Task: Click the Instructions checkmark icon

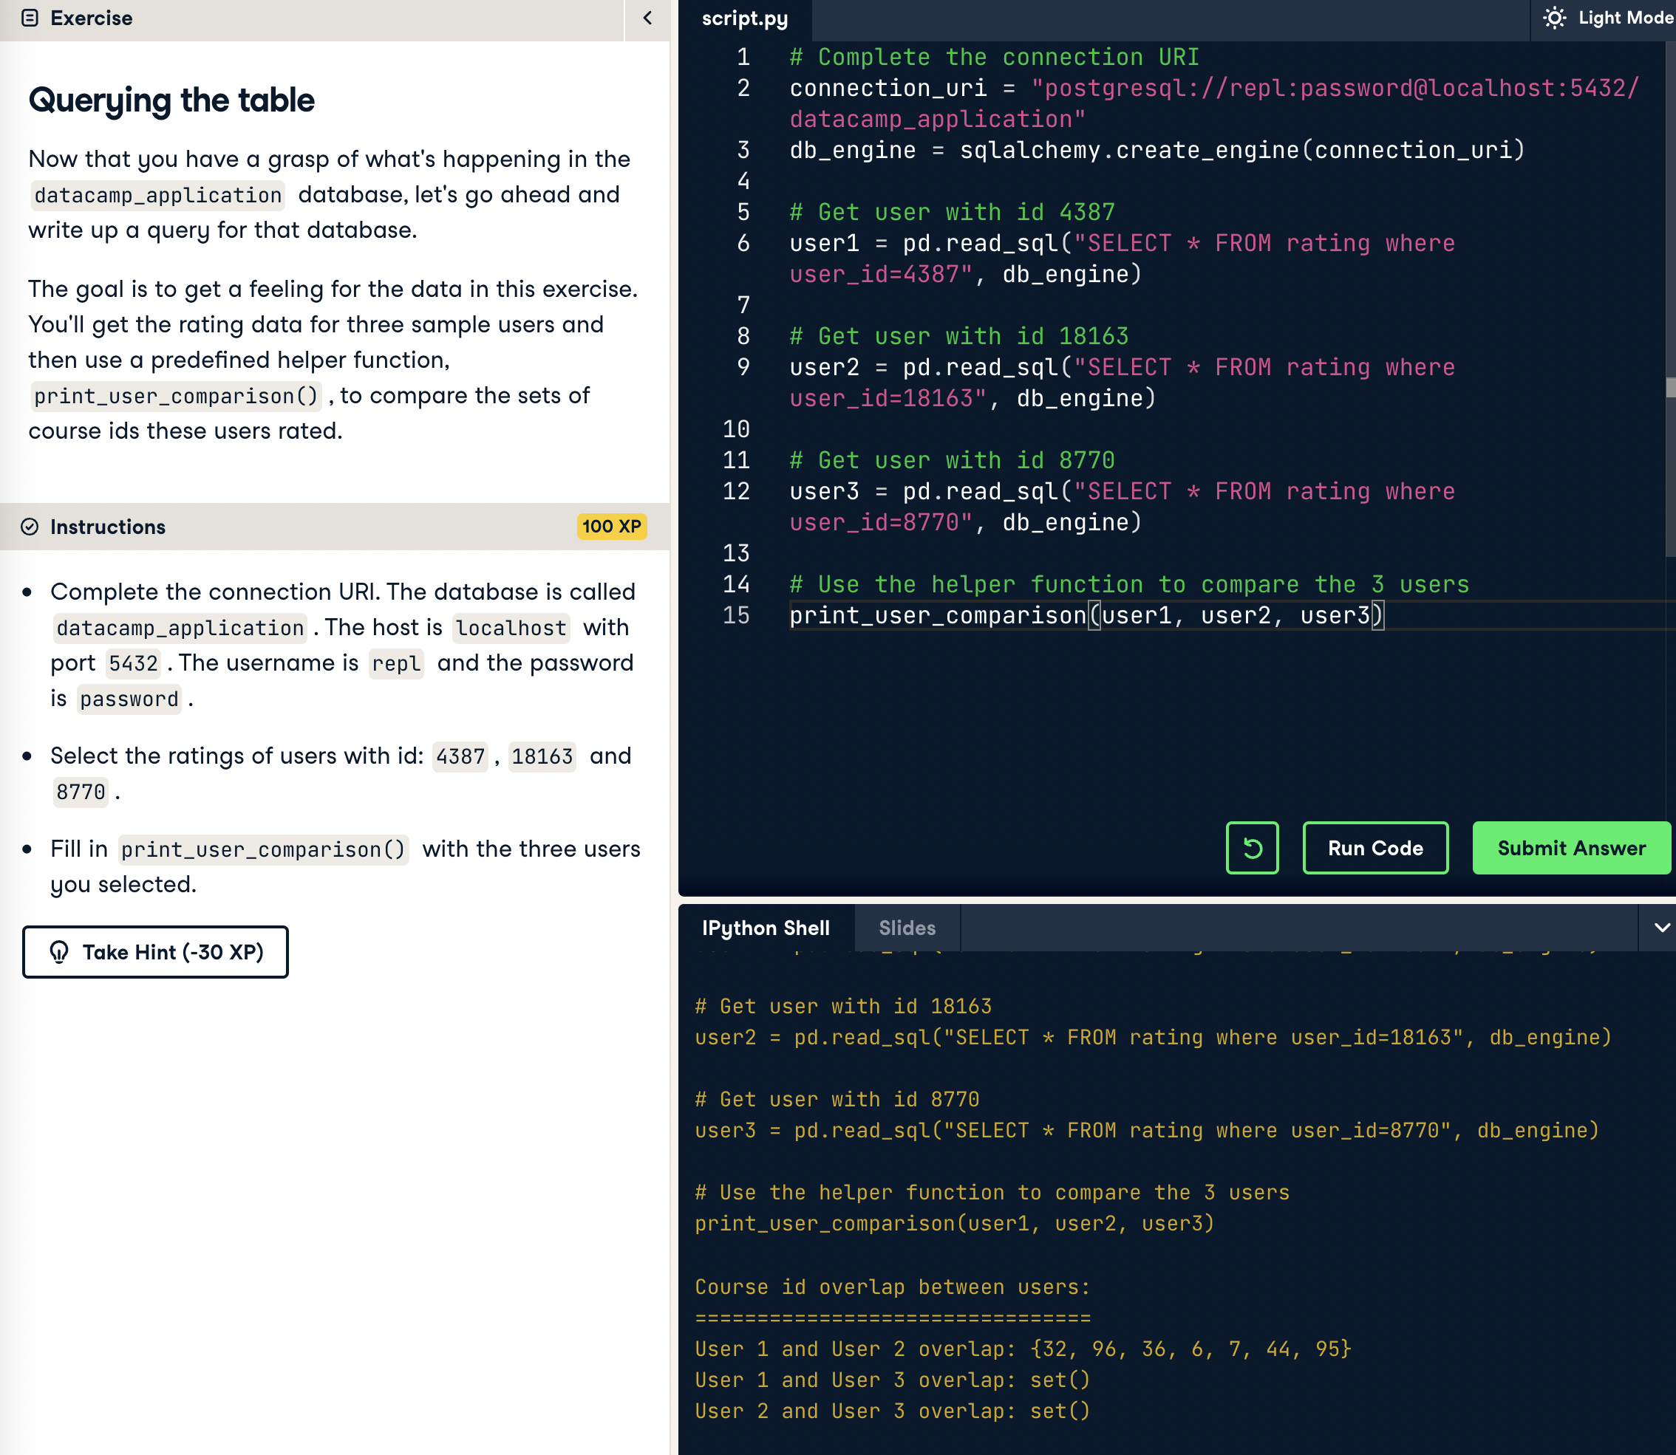Action: point(30,527)
